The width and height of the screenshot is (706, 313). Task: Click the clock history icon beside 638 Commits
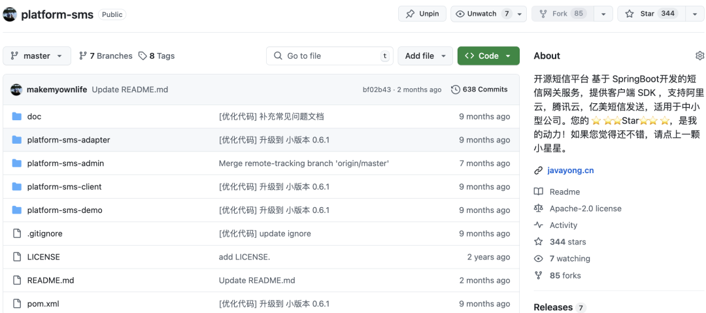[456, 90]
